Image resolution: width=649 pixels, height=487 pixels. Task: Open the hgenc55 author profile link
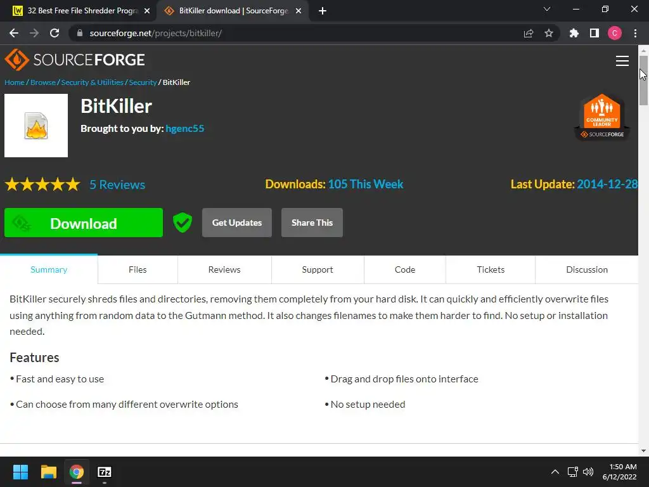184,128
